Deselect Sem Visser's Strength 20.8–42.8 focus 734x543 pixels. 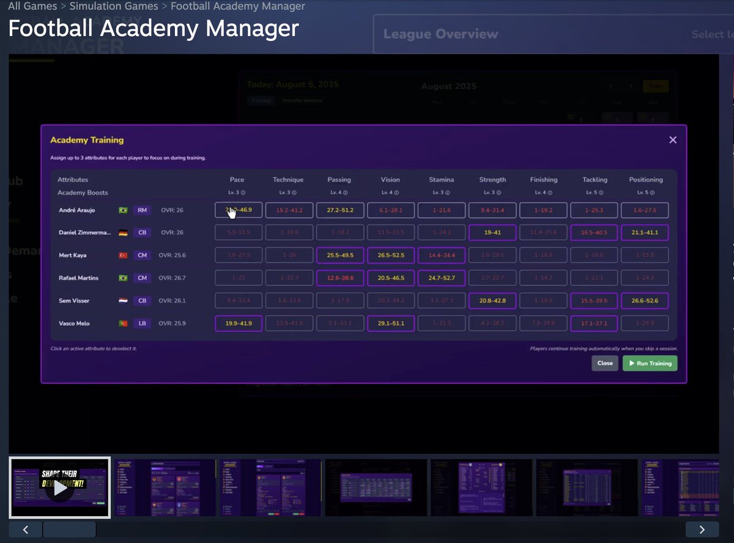493,301
